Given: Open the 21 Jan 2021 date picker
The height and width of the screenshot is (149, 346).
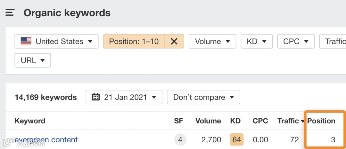Looking at the screenshot, I should click(x=124, y=97).
